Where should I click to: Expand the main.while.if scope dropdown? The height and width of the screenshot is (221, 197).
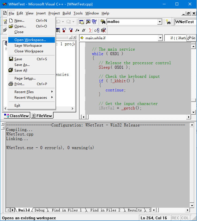[160, 38]
